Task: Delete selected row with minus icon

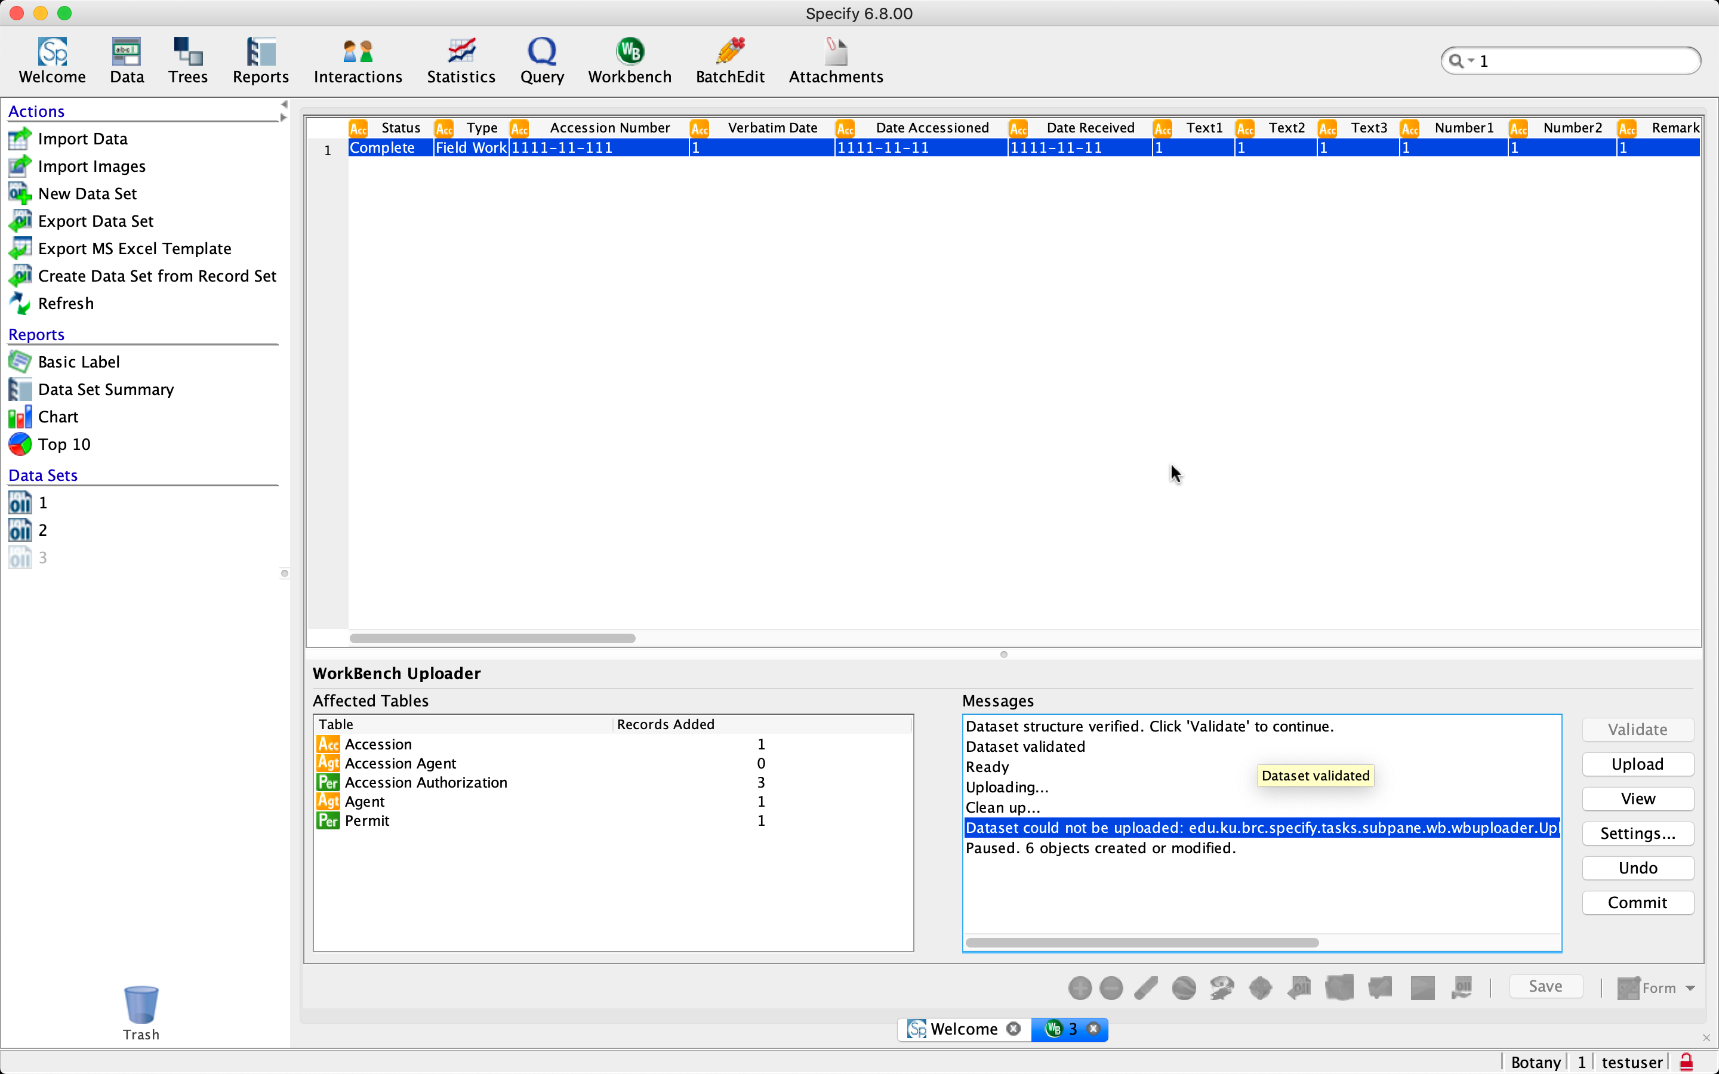Action: pos(1110,987)
